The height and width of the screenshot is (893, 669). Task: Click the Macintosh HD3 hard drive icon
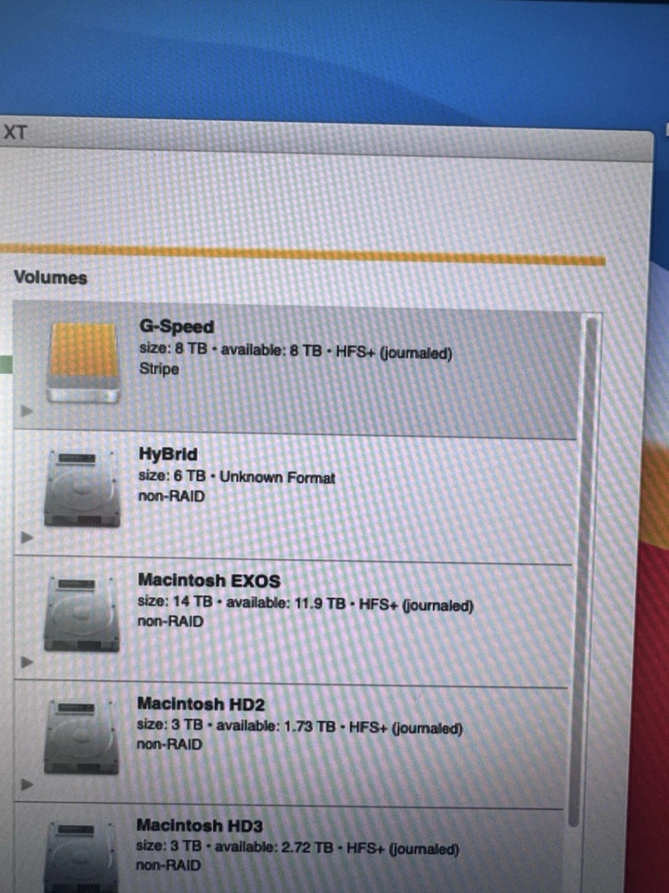pos(81,857)
